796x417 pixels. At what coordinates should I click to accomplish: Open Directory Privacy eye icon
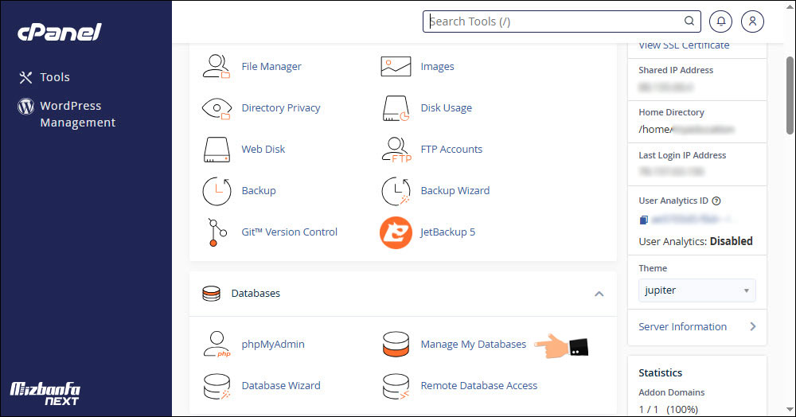pyautogui.click(x=217, y=108)
